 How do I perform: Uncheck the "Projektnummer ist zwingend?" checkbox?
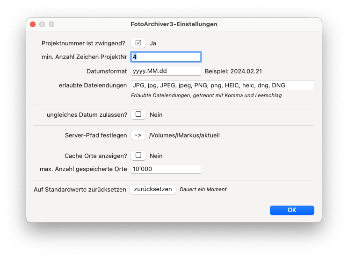138,43
